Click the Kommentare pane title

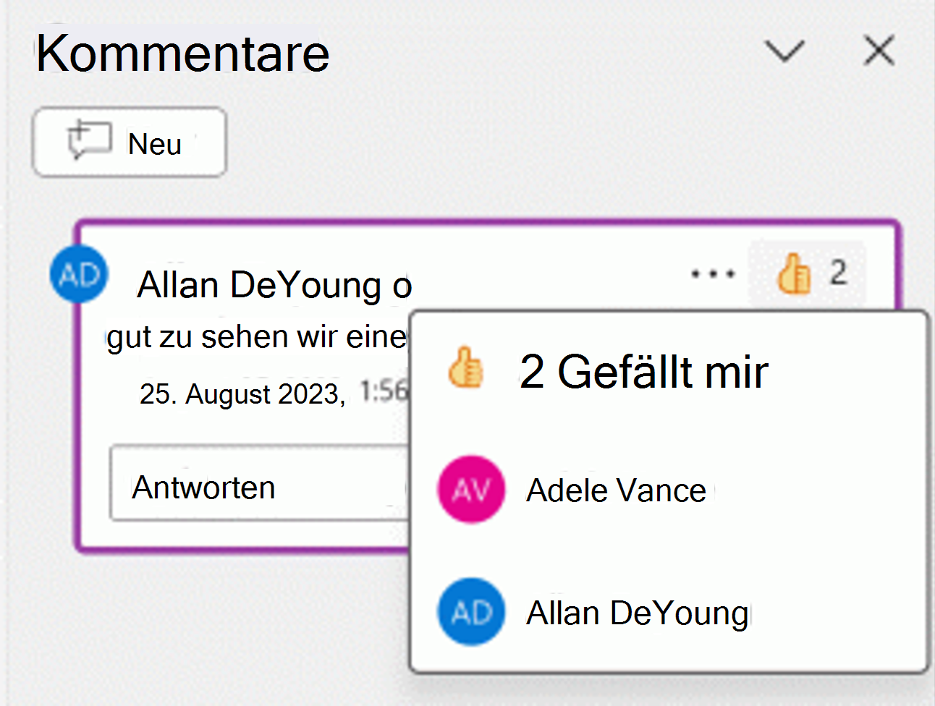[182, 53]
